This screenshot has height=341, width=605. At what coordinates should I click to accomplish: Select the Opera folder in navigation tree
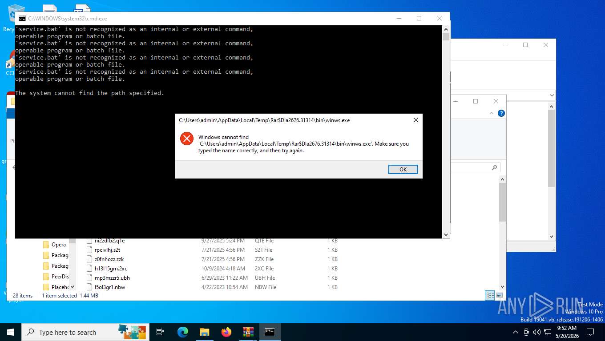click(x=58, y=245)
